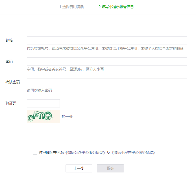Open the 《微信公众平台服务协议》 link
Image resolution: width=196 pixels, height=173 pixels.
point(85,152)
